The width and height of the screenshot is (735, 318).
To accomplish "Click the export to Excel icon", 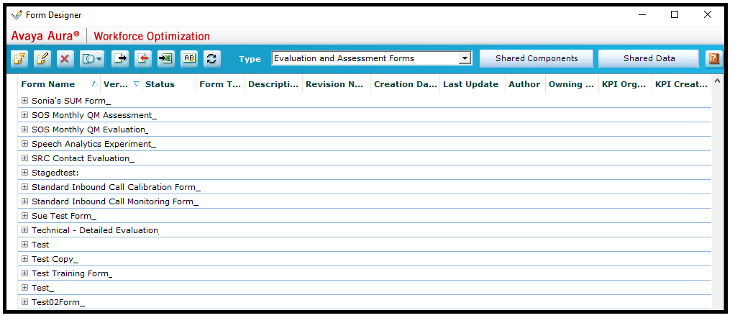I will (165, 58).
